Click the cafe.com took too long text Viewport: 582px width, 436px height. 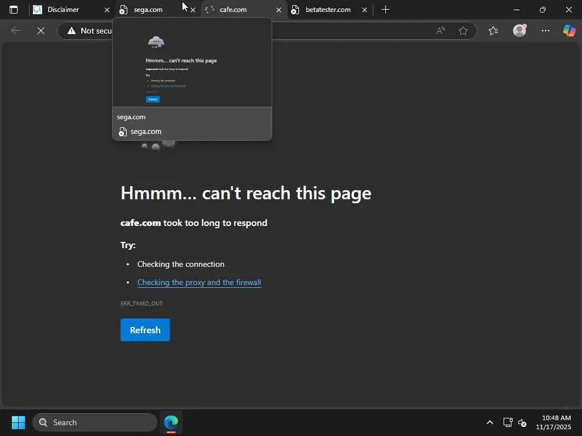(x=194, y=223)
